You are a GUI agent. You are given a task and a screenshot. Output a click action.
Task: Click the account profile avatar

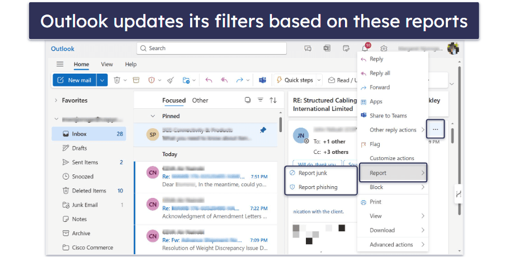pyautogui.click(x=453, y=49)
